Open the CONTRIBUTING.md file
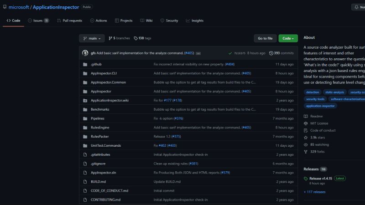 (x=105, y=200)
